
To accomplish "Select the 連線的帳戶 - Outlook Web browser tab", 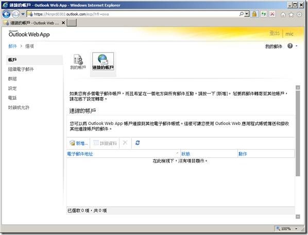I will pos(33,23).
